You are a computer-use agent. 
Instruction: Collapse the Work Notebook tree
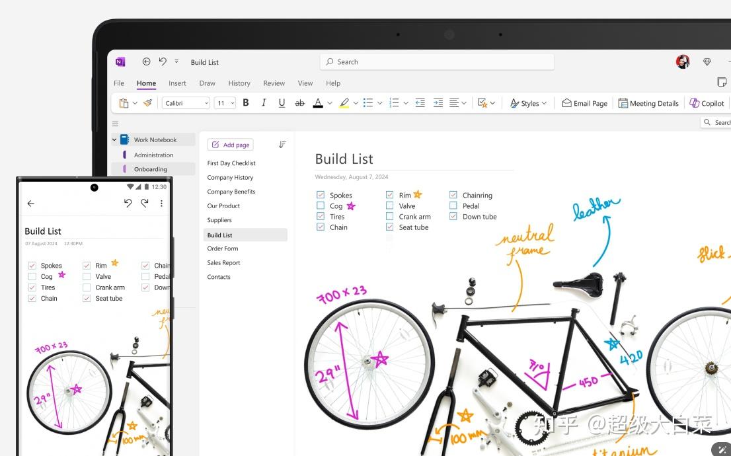(114, 139)
